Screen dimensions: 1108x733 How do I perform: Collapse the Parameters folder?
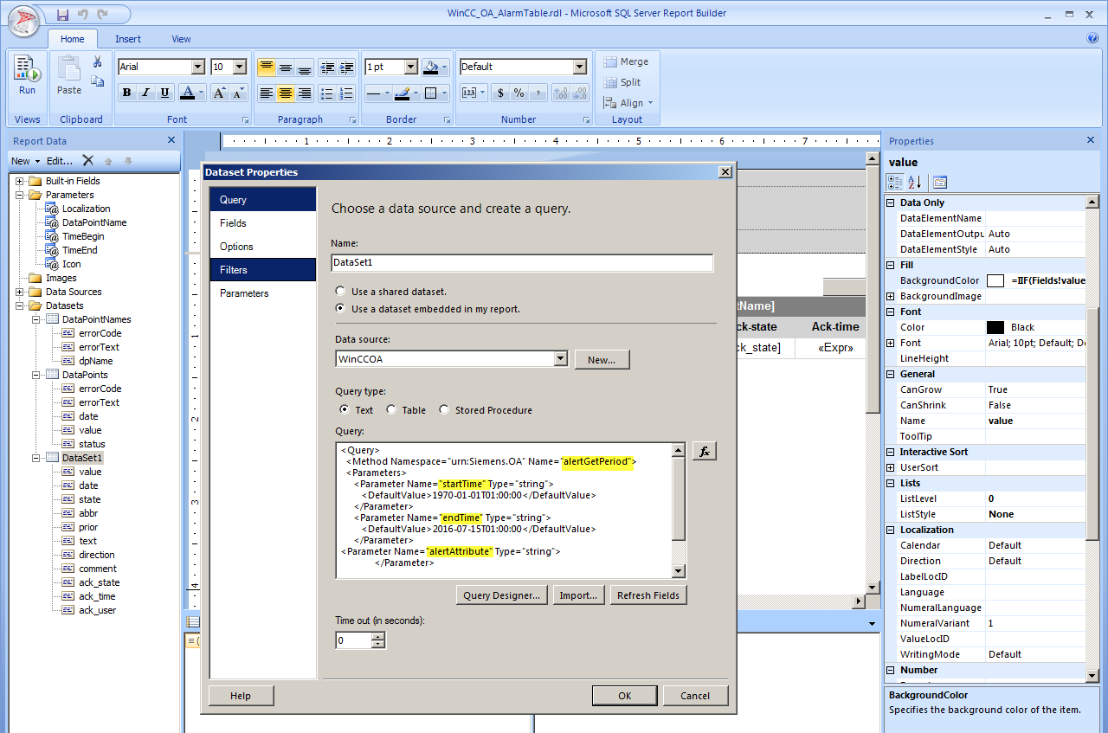click(x=20, y=195)
